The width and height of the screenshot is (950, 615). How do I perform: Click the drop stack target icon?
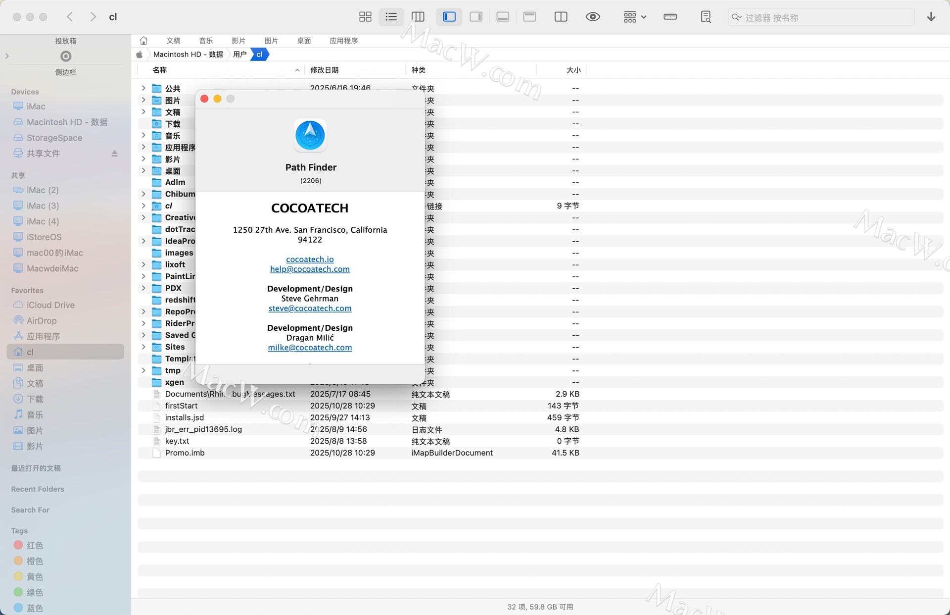pos(66,56)
